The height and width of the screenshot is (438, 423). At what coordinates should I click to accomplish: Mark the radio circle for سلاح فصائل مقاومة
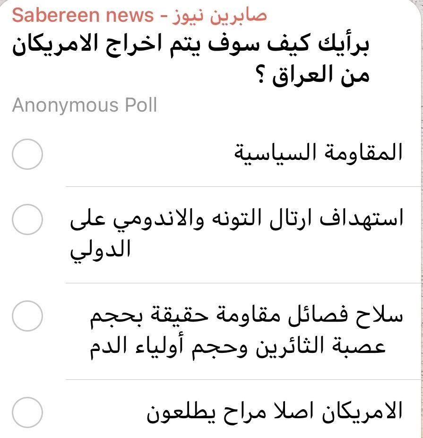click(x=27, y=316)
